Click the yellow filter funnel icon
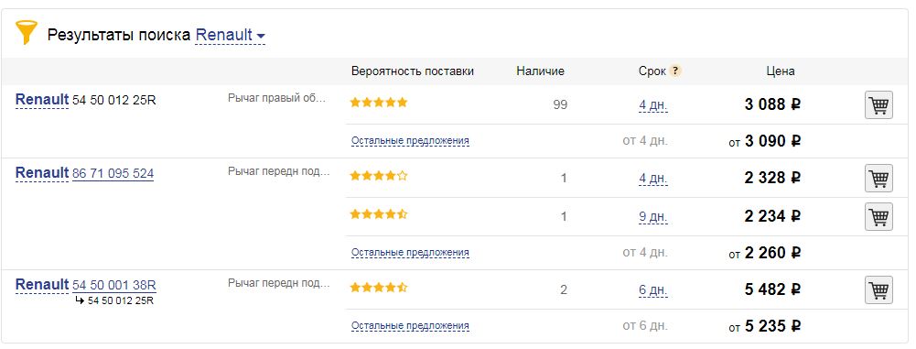The height and width of the screenshot is (349, 916). tap(27, 32)
